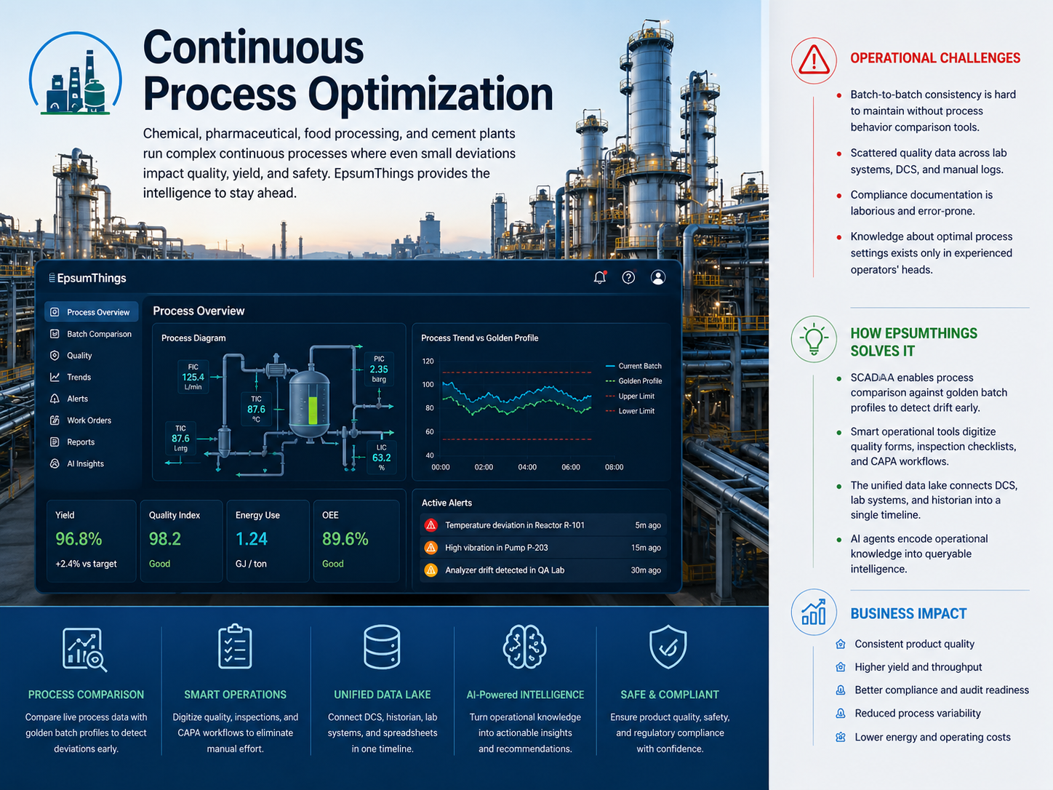Click the Alerts bell icon in sidebar
The height and width of the screenshot is (790, 1053).
coord(55,399)
